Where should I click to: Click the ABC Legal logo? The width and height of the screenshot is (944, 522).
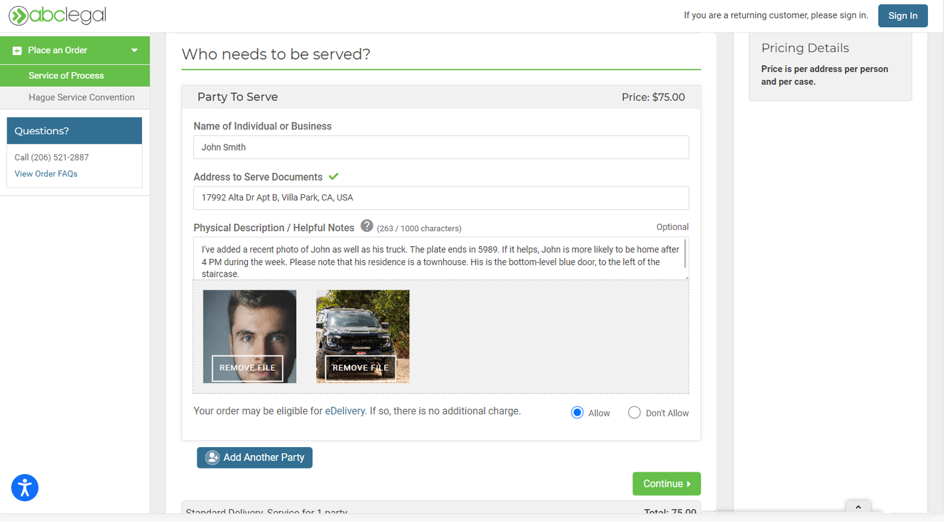(x=57, y=15)
